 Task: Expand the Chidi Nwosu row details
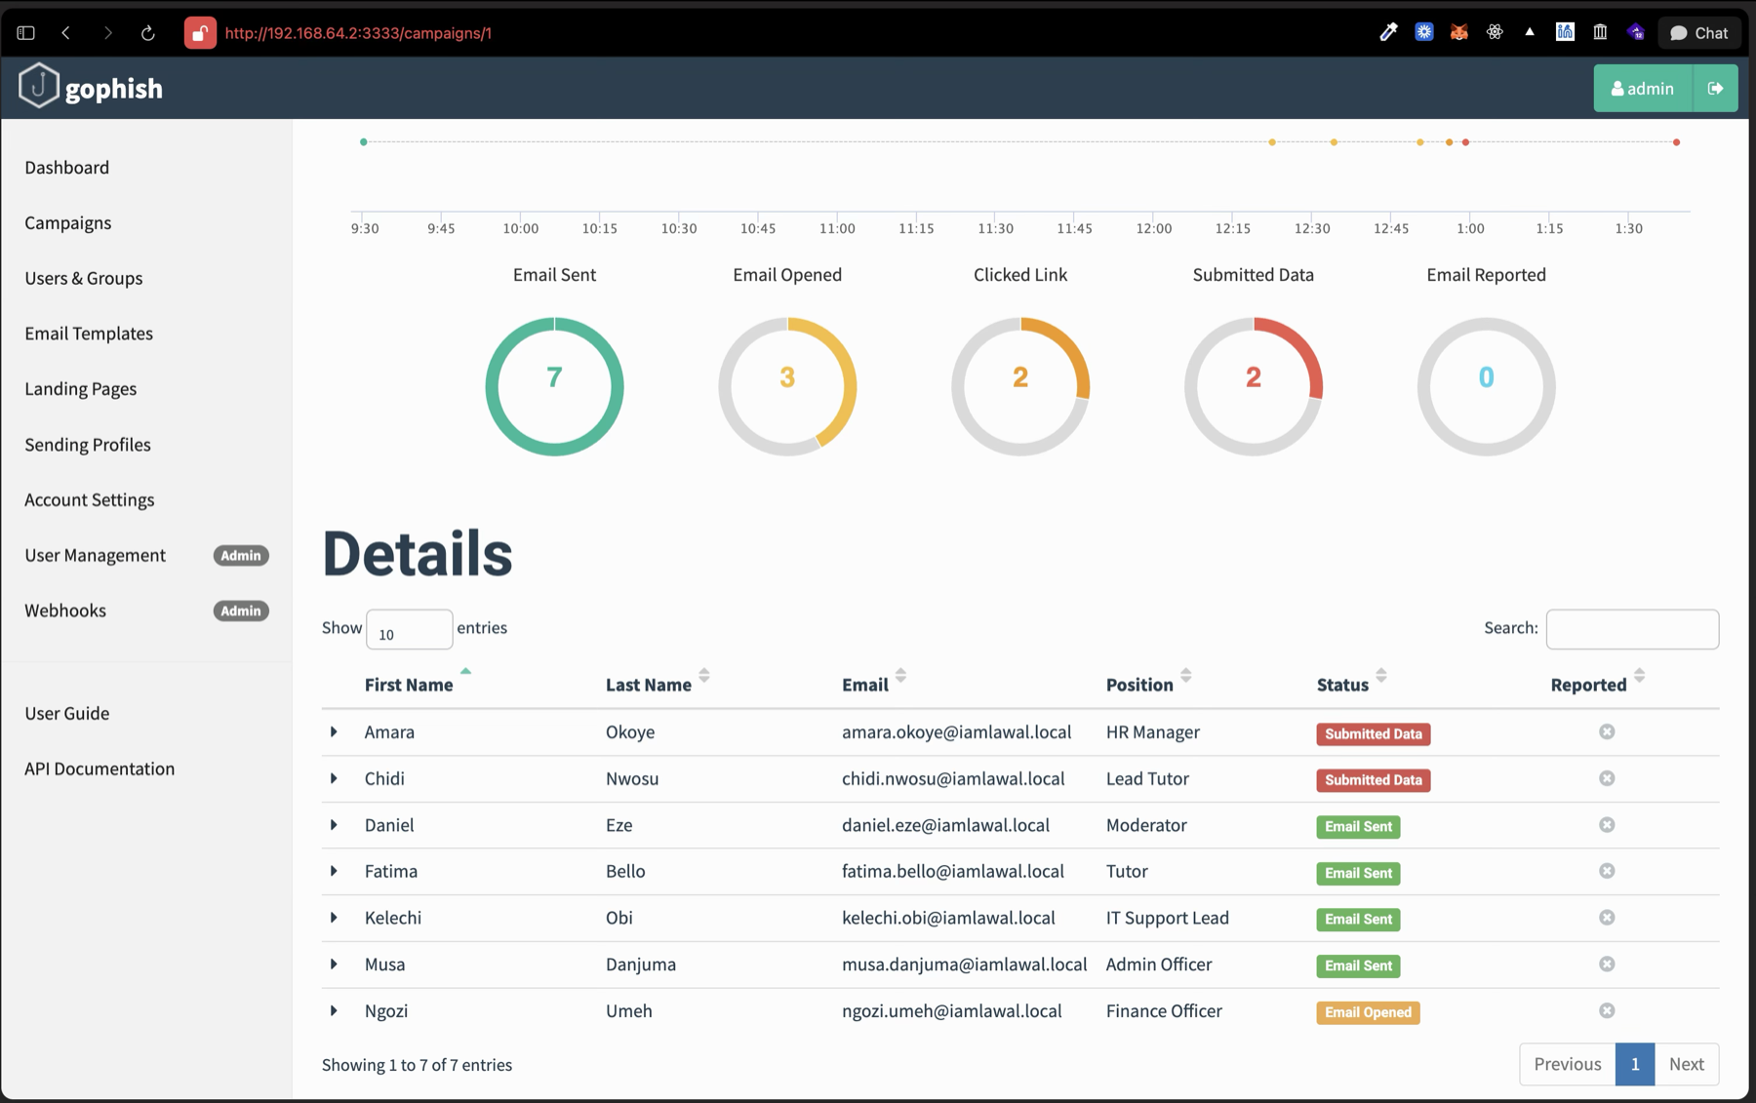pos(334,778)
